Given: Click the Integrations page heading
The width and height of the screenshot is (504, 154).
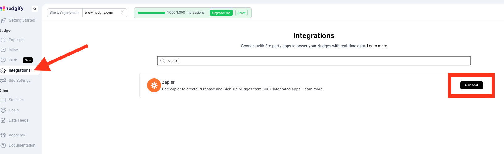Looking at the screenshot, I should [x=314, y=35].
